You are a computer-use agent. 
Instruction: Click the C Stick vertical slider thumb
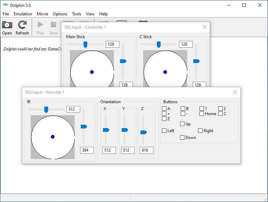click(x=196, y=61)
